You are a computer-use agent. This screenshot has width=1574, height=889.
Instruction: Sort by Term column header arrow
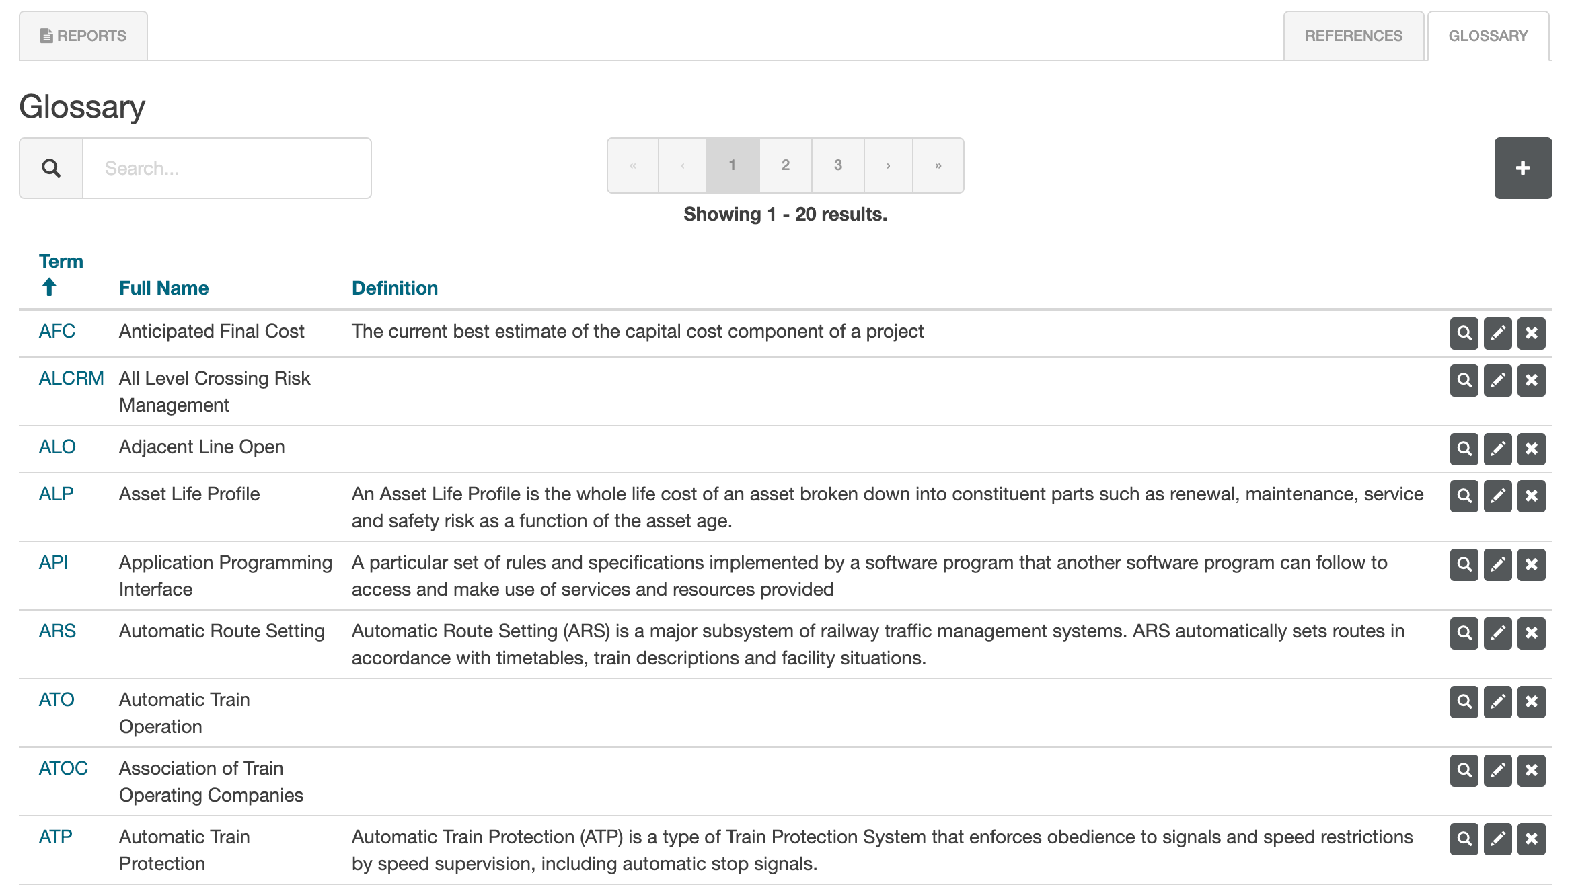pos(49,287)
